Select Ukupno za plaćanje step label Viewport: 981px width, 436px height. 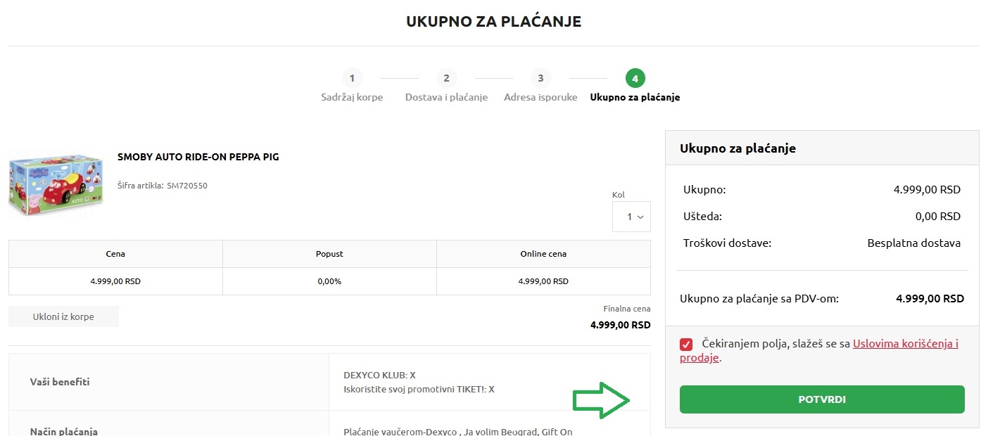tap(635, 97)
